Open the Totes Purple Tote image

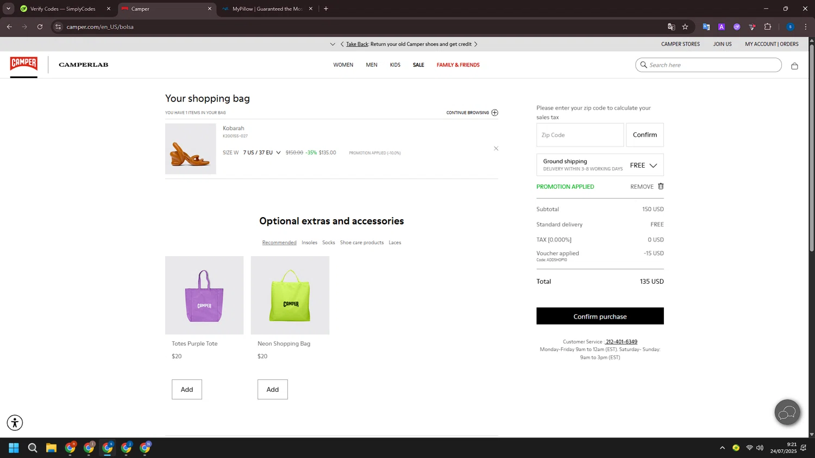point(204,295)
